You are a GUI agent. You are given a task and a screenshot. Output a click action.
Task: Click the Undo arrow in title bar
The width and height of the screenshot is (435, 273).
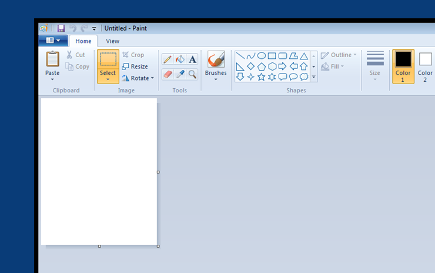click(73, 28)
